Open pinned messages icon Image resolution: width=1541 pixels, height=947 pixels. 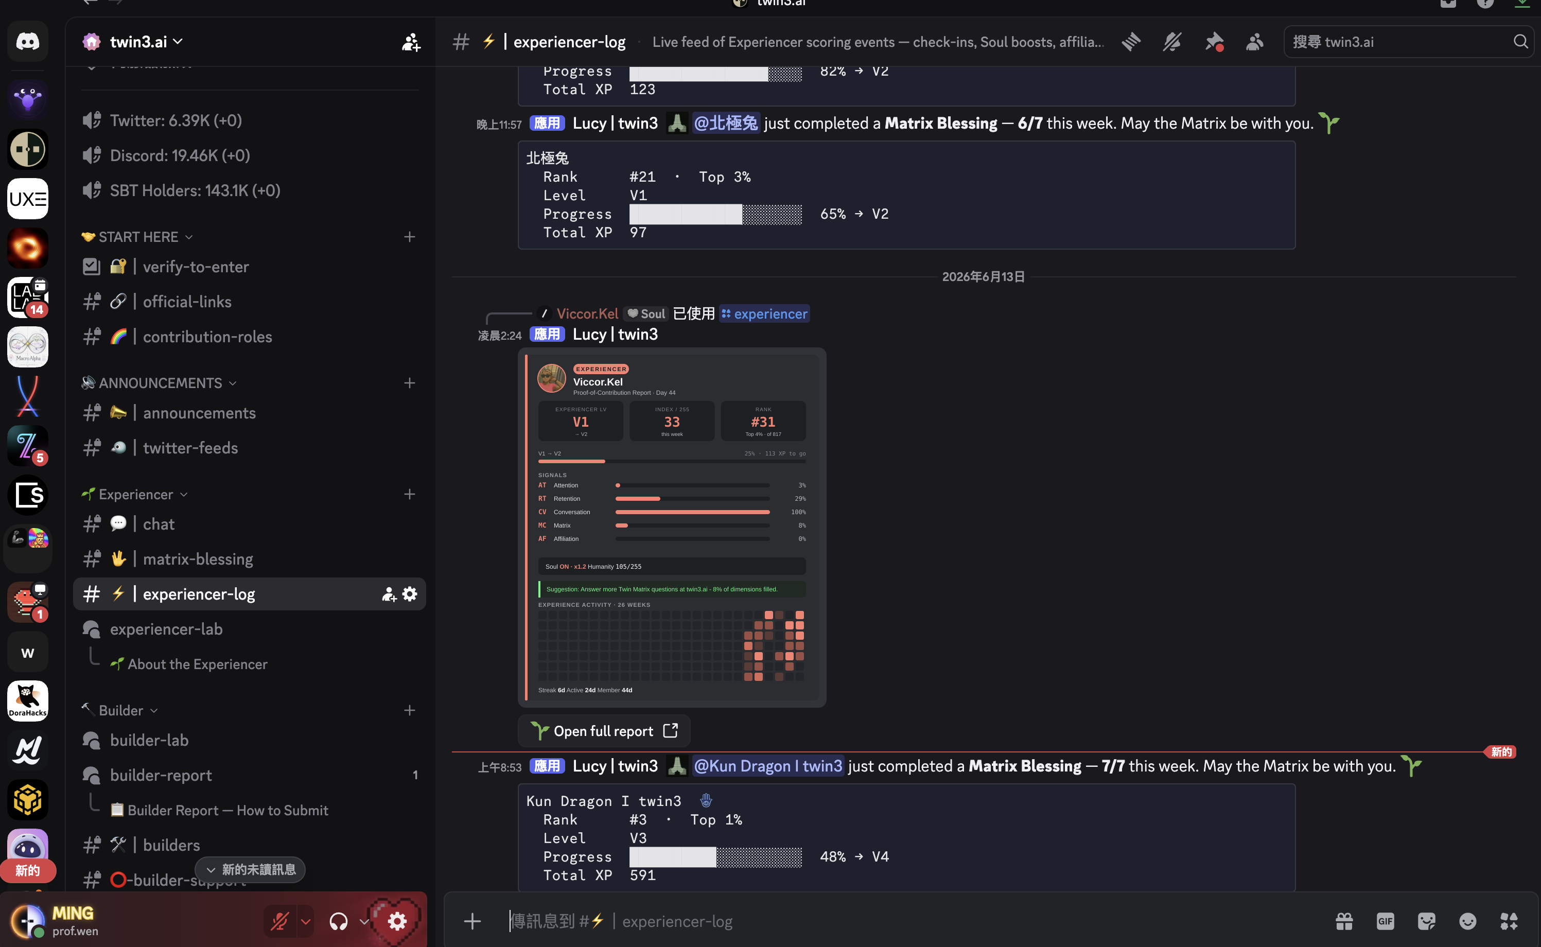point(1214,42)
